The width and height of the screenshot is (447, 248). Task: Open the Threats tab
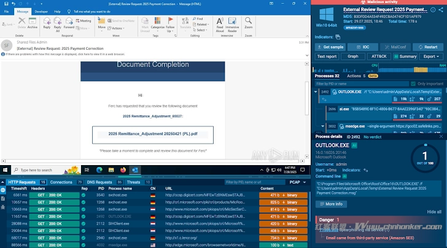135,182
